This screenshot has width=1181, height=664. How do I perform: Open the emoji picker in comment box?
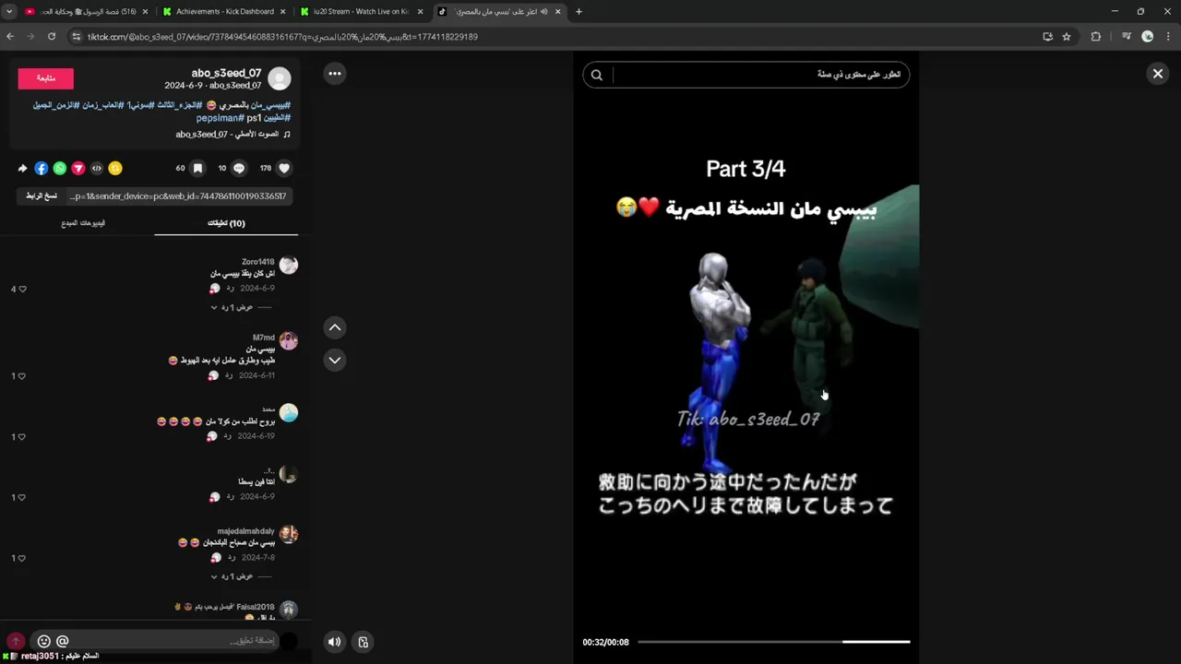pos(43,641)
